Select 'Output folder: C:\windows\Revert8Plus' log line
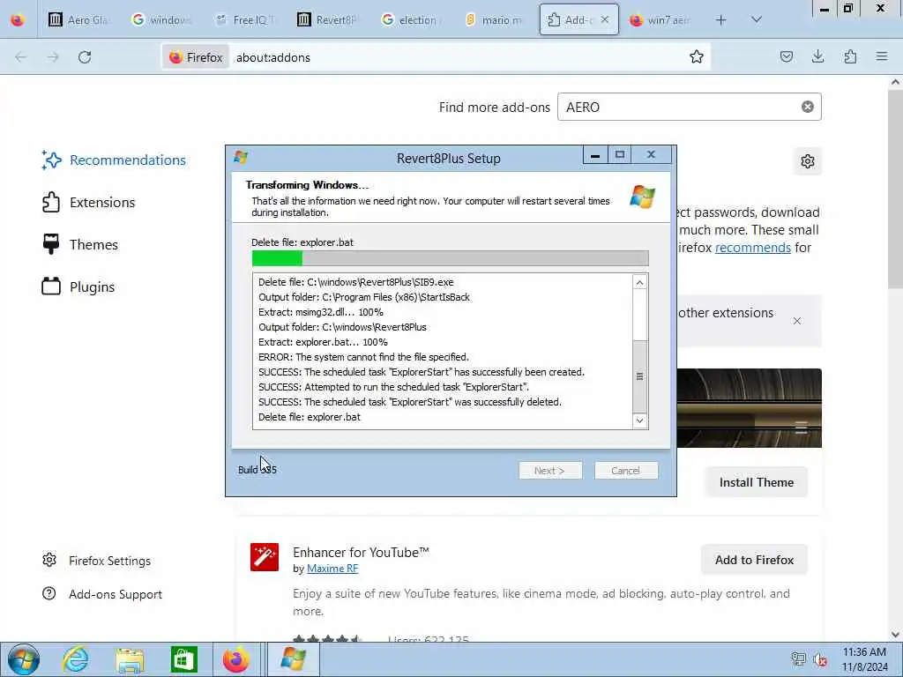 click(342, 327)
